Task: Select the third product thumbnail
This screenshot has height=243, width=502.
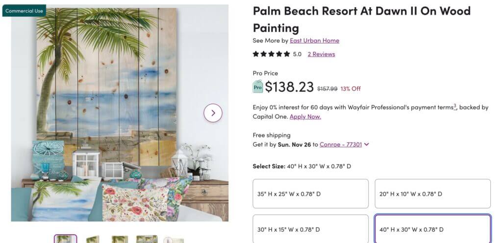Action: coord(120,239)
